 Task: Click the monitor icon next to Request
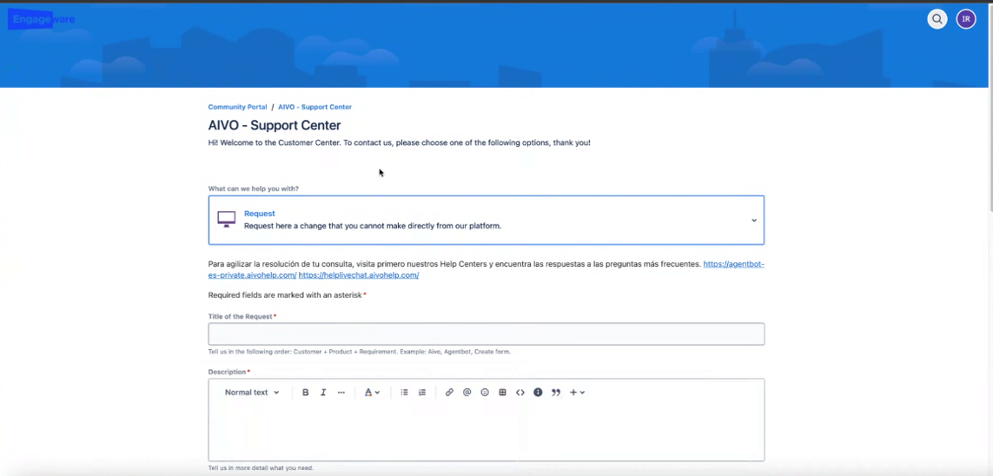(226, 220)
